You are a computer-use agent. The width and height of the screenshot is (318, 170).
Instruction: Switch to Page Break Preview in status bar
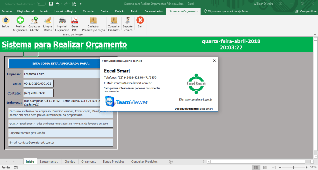coord(273,168)
